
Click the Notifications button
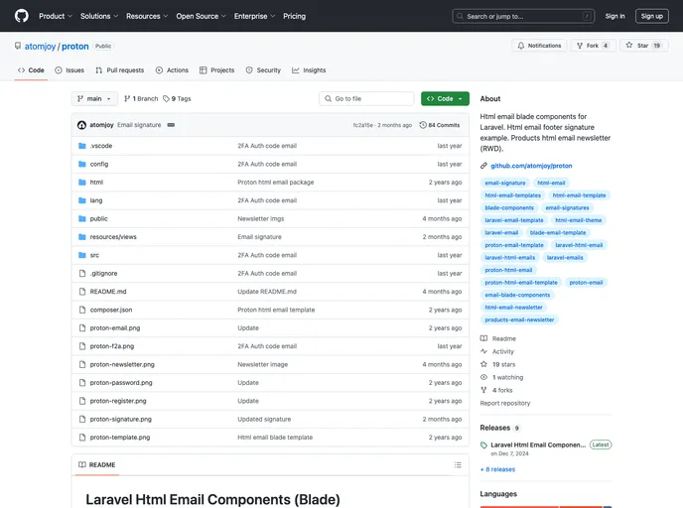(539, 46)
